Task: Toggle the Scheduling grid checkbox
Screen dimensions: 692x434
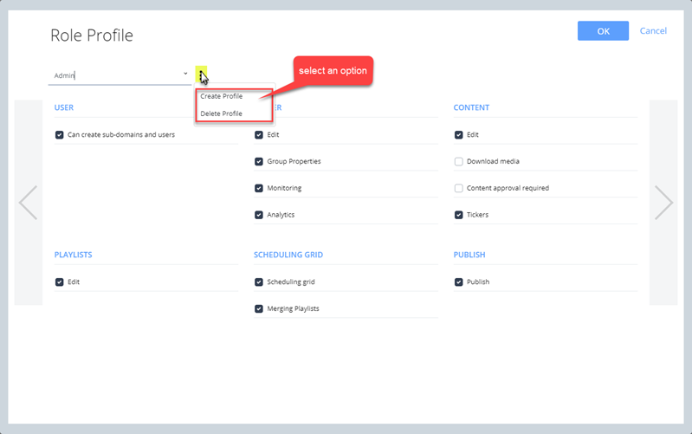Action: (259, 282)
